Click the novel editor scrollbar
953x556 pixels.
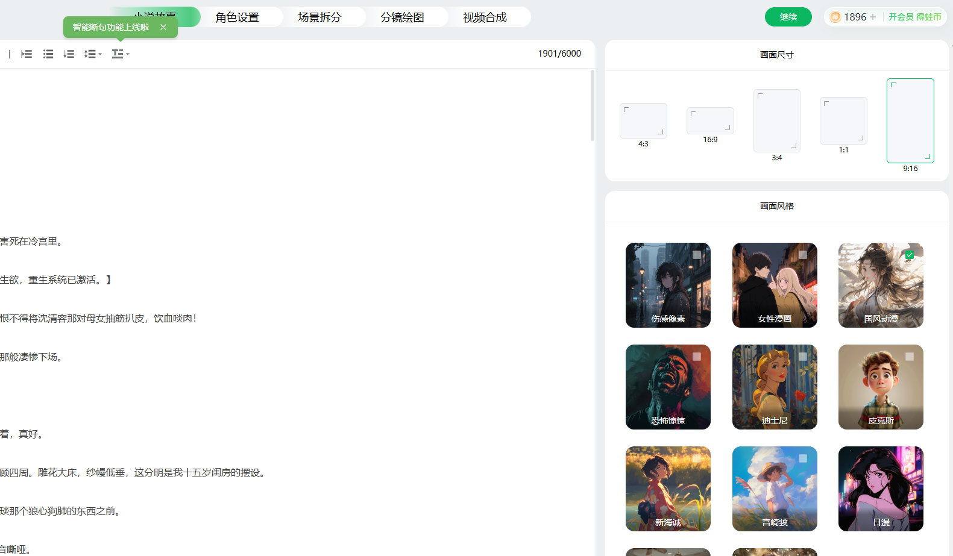point(593,105)
